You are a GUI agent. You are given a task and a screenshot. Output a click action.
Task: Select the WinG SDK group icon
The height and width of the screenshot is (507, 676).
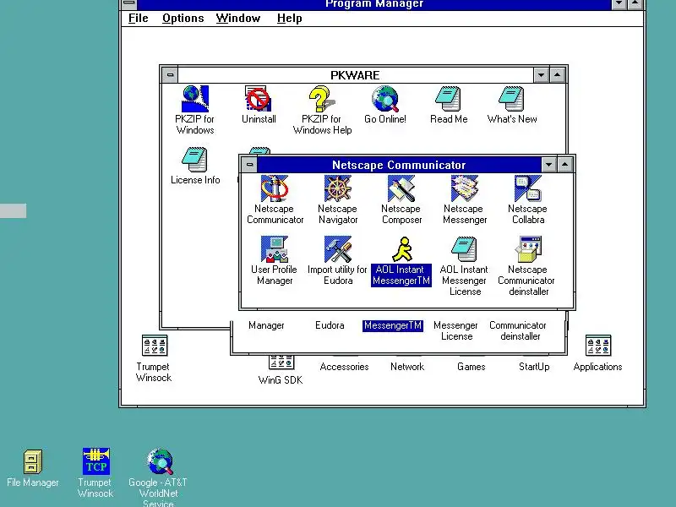coord(281,363)
